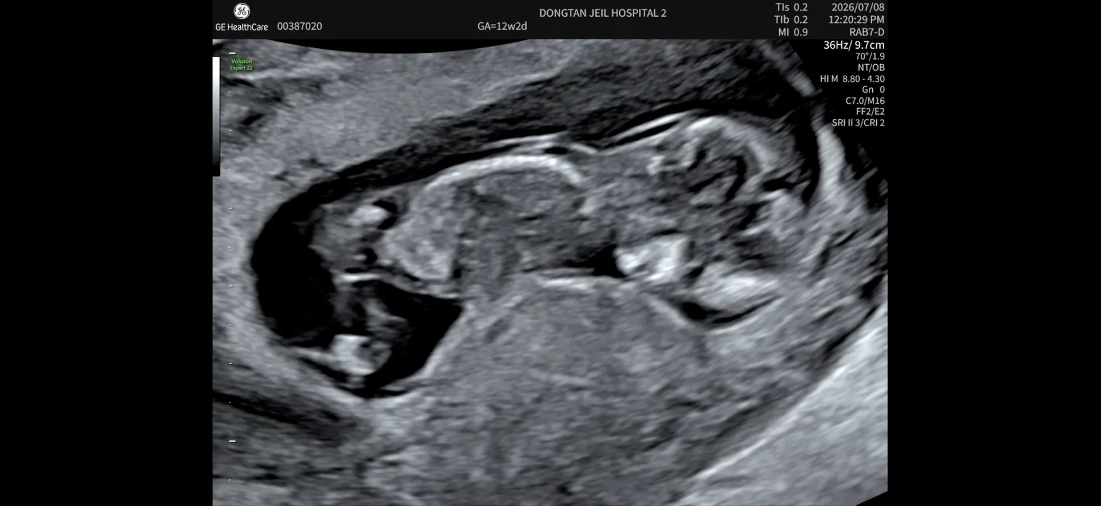Select the RAB7-D probe label
This screenshot has width=1101, height=506.
[x=866, y=32]
